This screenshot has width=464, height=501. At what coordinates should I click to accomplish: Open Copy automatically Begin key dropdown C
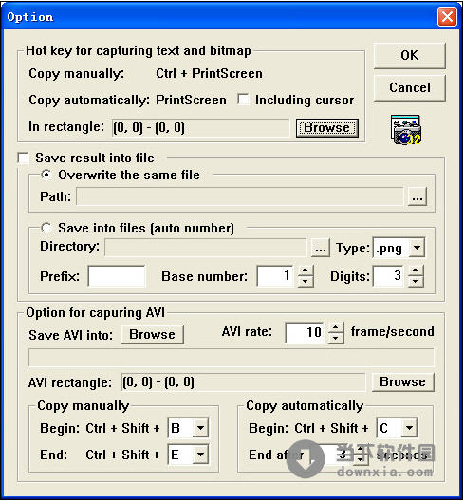click(x=409, y=428)
